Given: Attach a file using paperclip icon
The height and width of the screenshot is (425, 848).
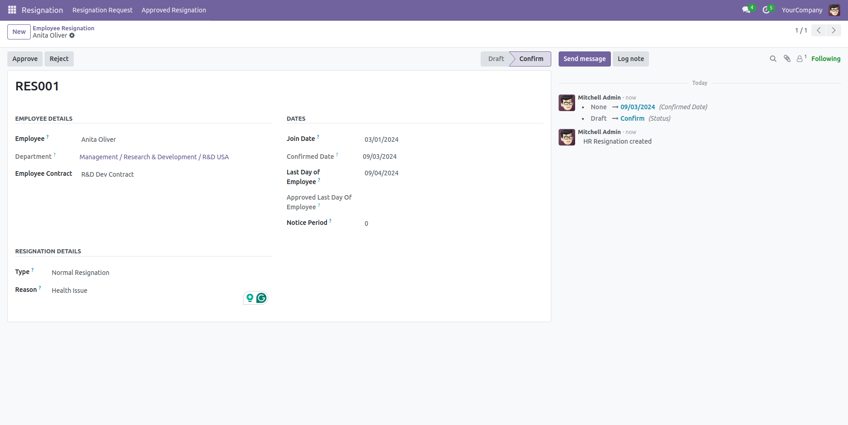Looking at the screenshot, I should click(787, 59).
